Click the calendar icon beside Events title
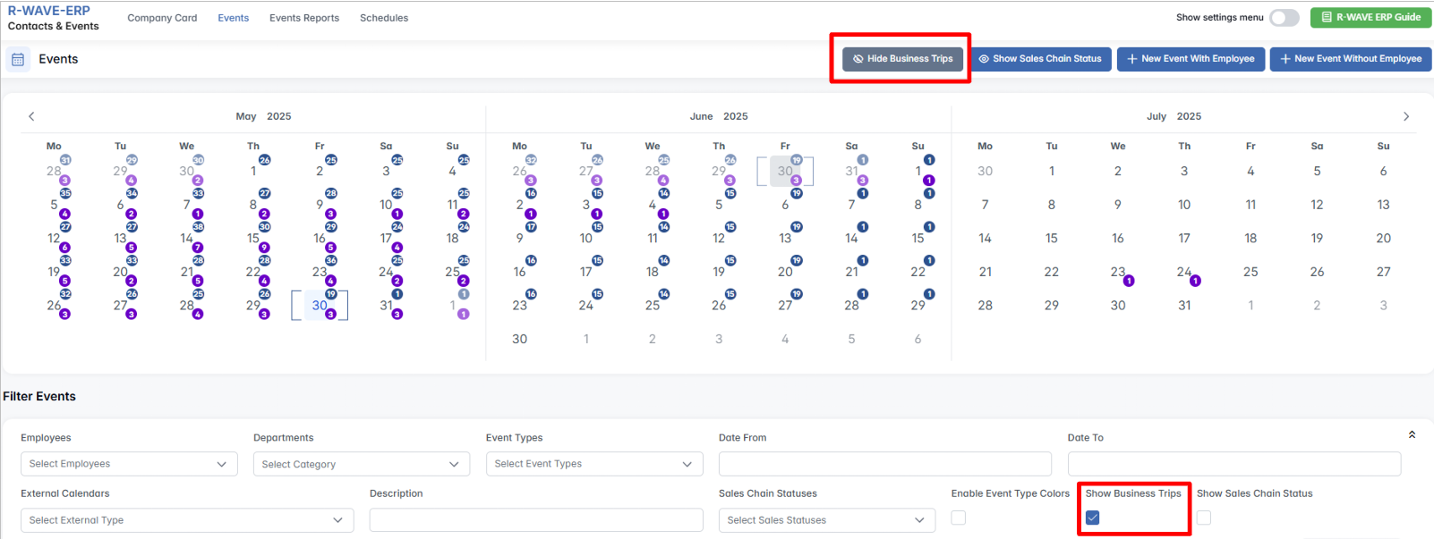The height and width of the screenshot is (539, 1434). [18, 60]
